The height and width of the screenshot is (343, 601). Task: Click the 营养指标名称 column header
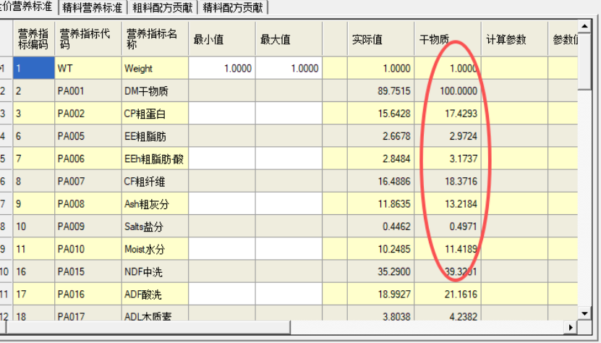coord(155,39)
